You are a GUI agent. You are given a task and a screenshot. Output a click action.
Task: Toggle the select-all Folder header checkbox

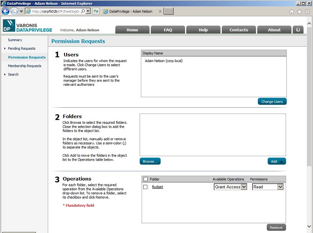(x=146, y=179)
